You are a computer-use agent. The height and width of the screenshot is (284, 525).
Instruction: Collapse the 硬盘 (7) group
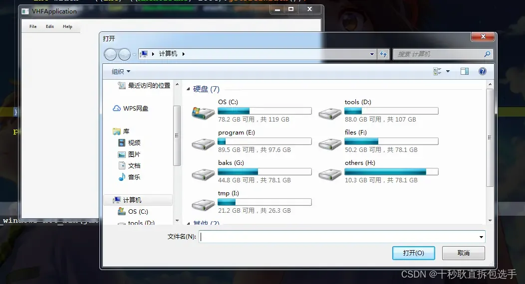pyautogui.click(x=188, y=89)
